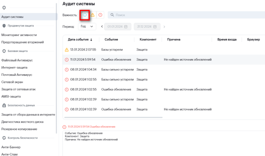
Task: Go to previous period arrow
Action: pos(102,27)
